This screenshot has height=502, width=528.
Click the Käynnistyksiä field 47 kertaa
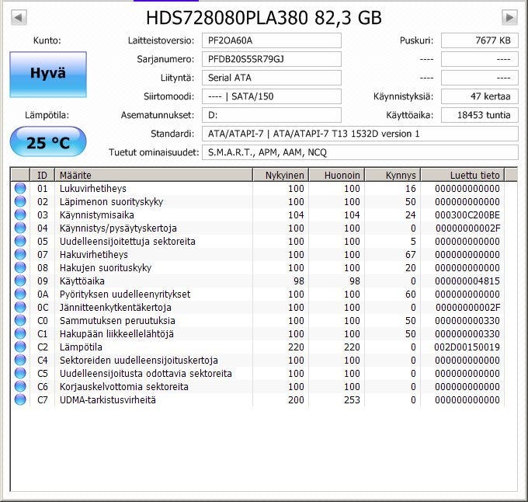480,96
